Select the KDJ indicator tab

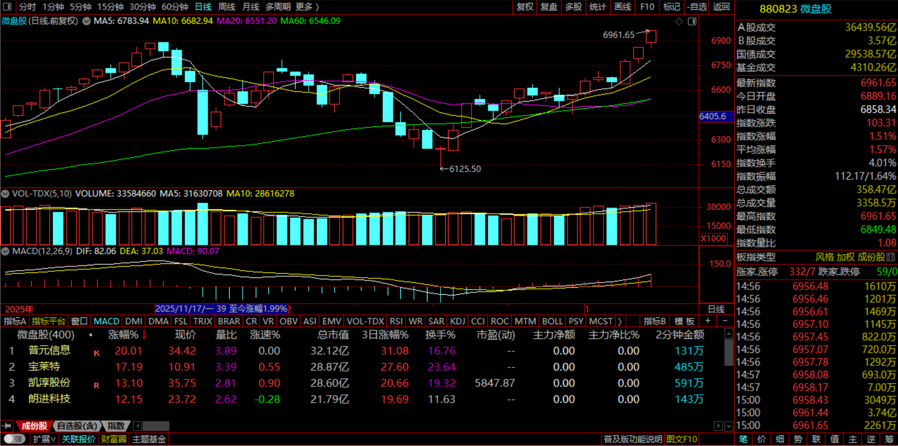pyautogui.click(x=457, y=321)
